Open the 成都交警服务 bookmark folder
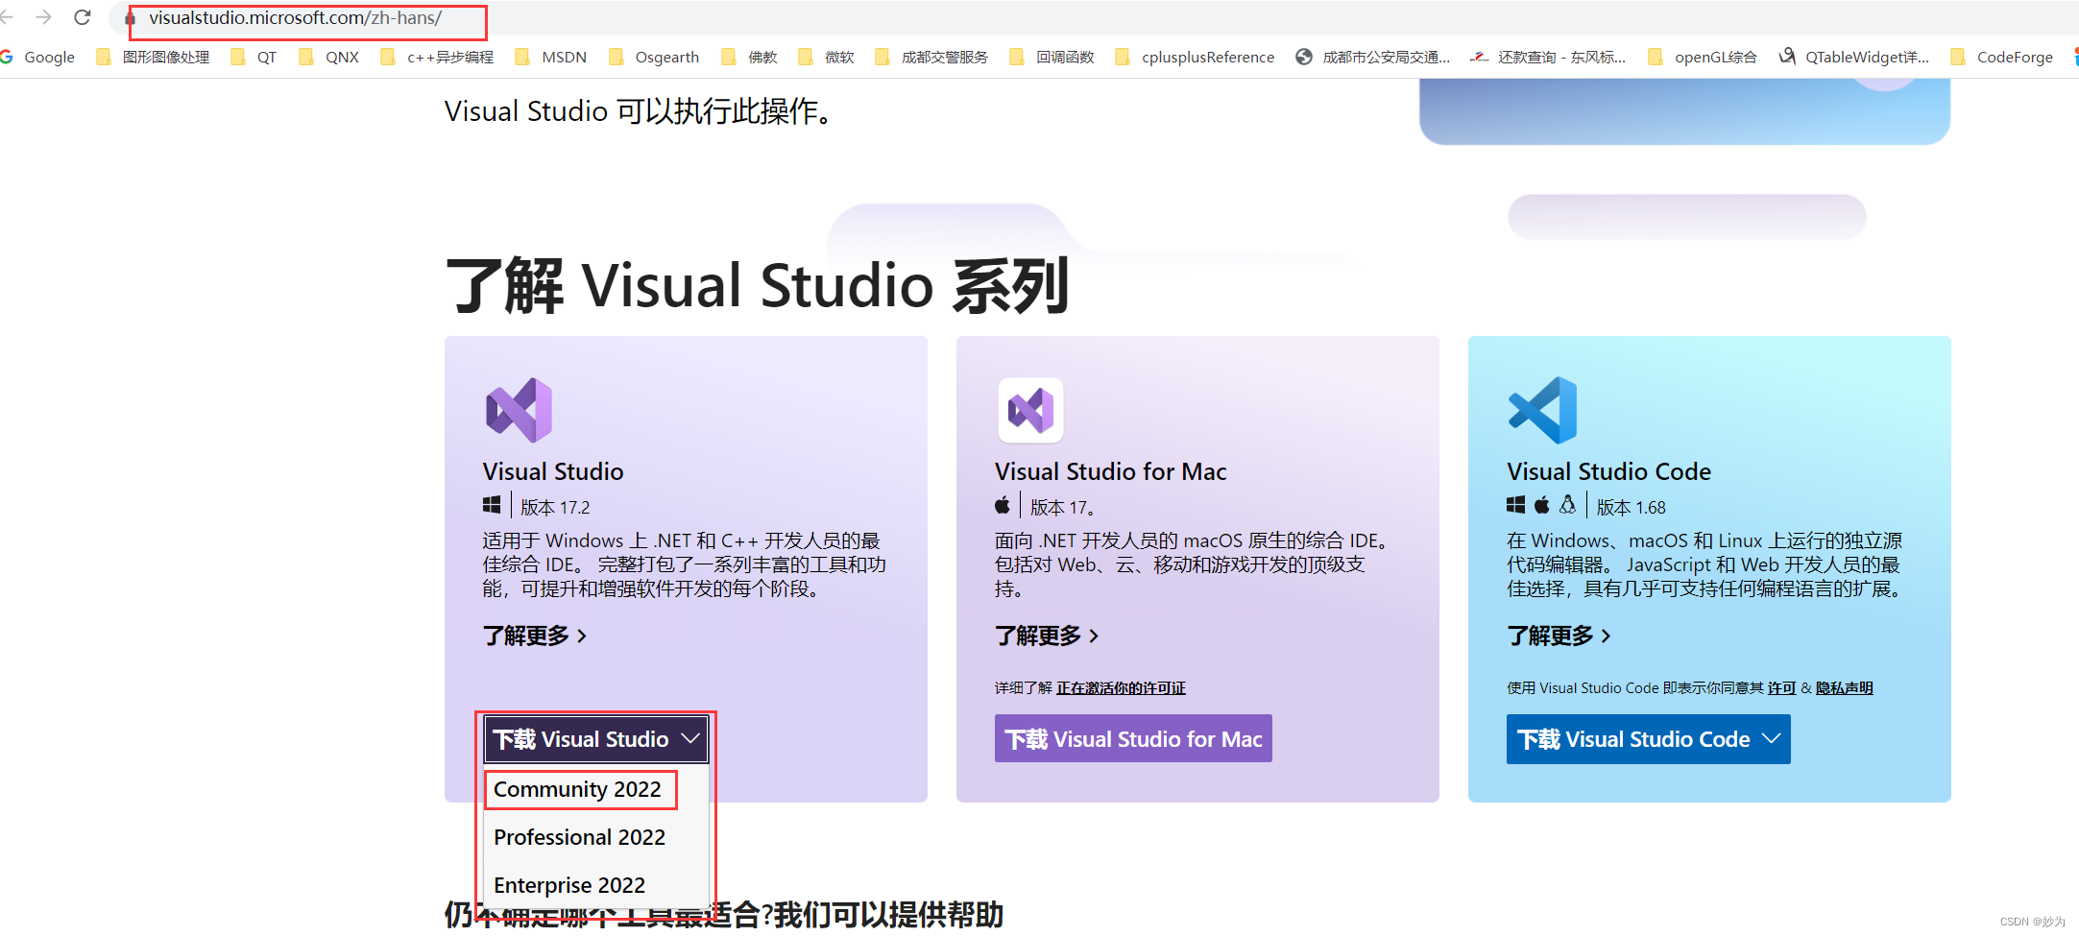This screenshot has height=936, width=2079. coord(931,57)
